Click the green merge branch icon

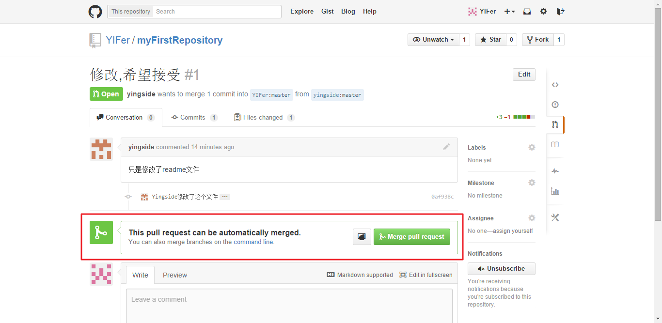[x=101, y=232]
